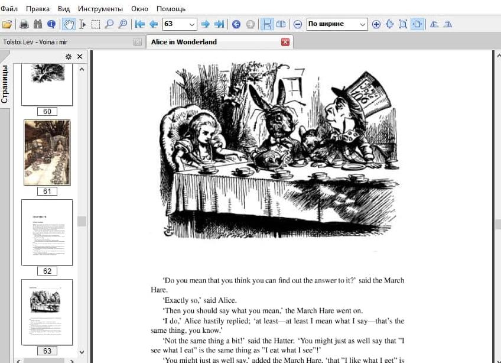The height and width of the screenshot is (363, 501).
Task: Select the vertical 'Страницы' sidebar tab
Action: tap(5, 84)
